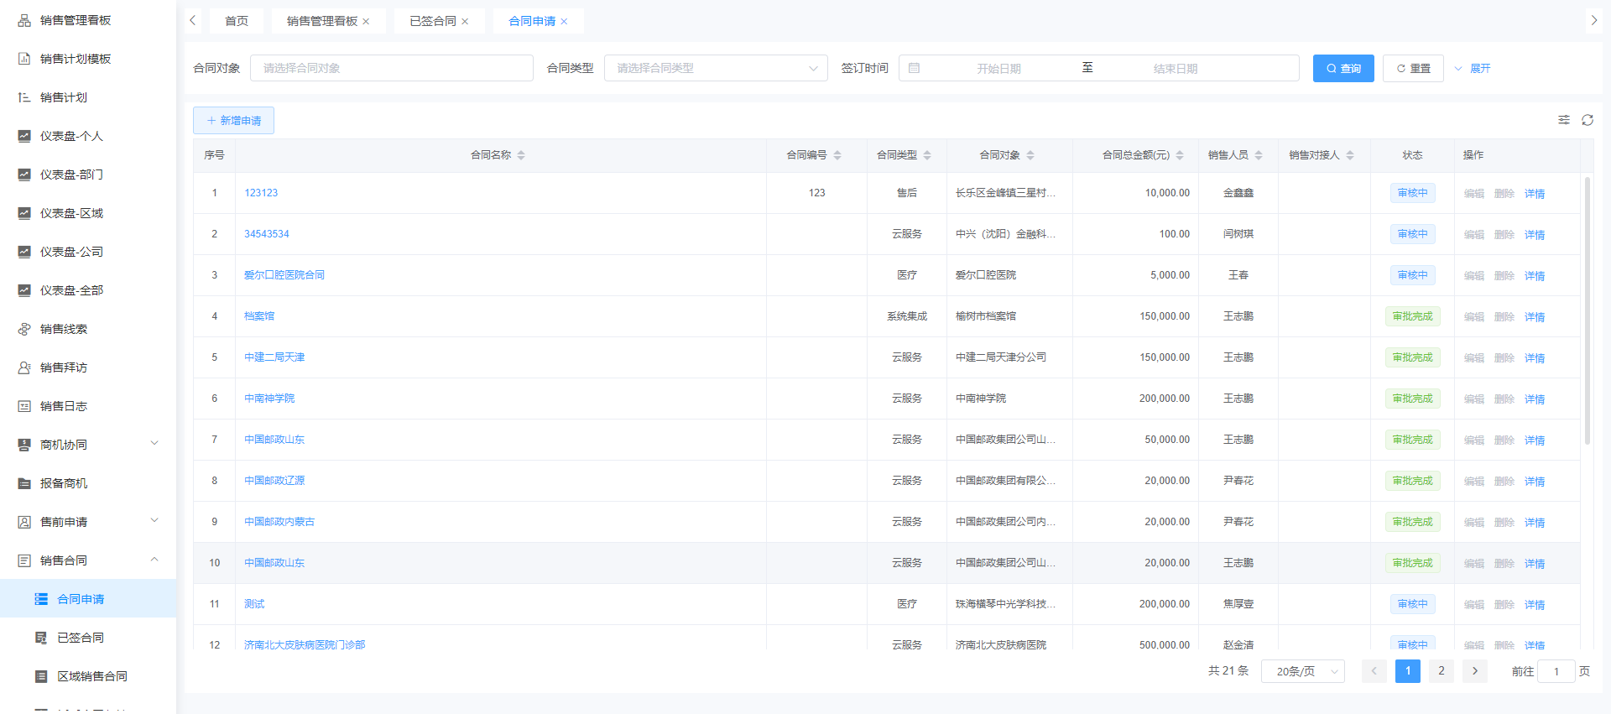
Task: Click the tabs scroll-left arrow icon
Action: point(193,21)
